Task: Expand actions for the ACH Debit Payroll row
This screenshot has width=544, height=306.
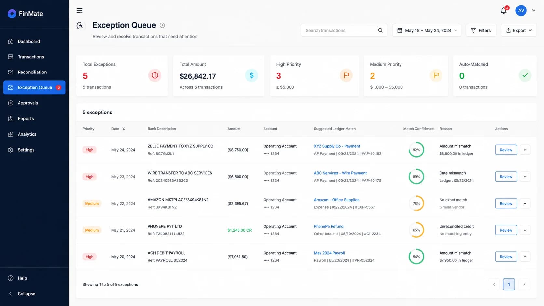Action: [x=525, y=257]
